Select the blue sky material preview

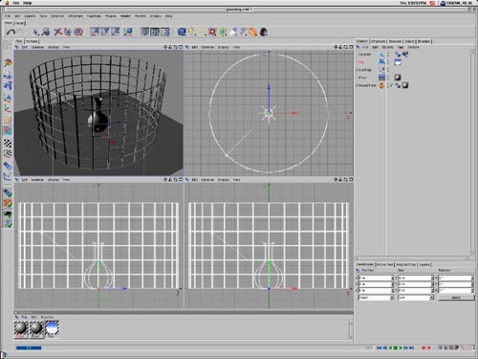(x=52, y=329)
